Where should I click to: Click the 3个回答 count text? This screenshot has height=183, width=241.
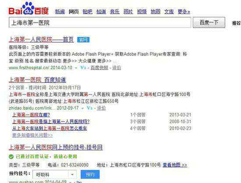click(138, 121)
